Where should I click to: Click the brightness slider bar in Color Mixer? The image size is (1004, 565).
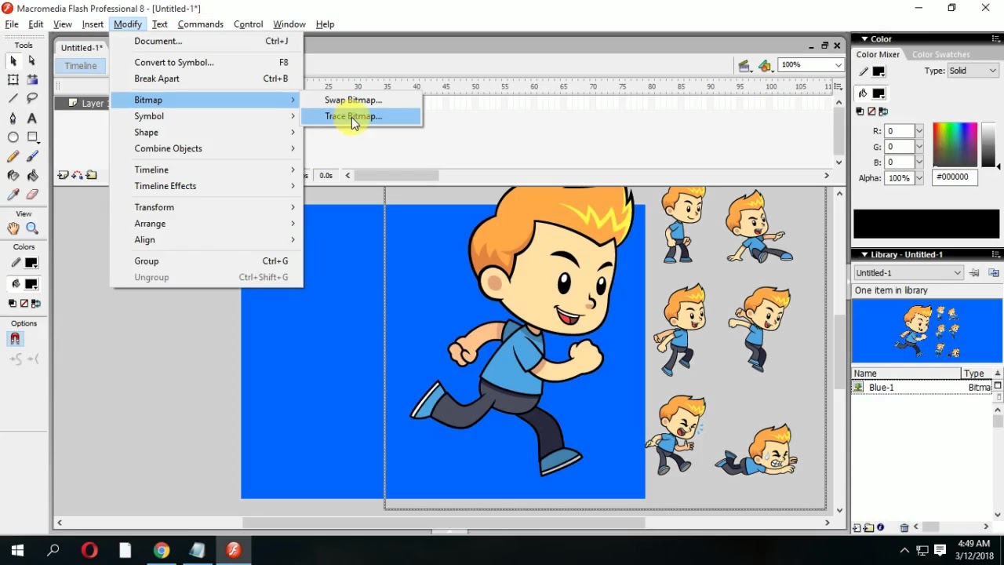[x=988, y=144]
